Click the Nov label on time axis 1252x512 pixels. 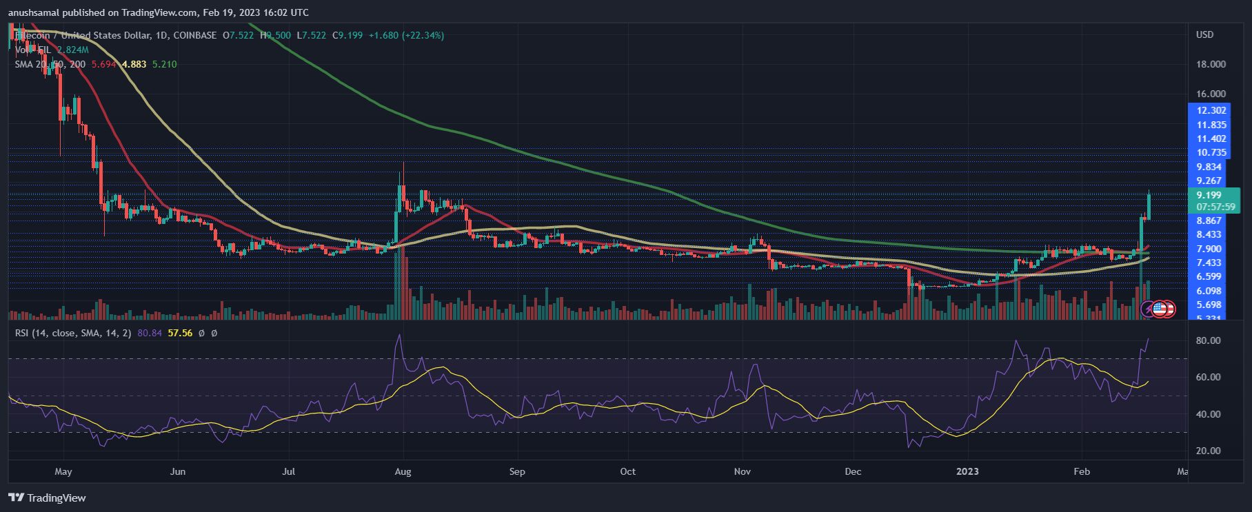742,471
